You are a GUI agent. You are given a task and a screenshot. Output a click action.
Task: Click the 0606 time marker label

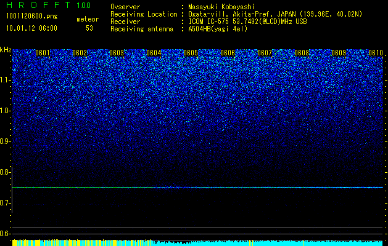tap(228, 53)
